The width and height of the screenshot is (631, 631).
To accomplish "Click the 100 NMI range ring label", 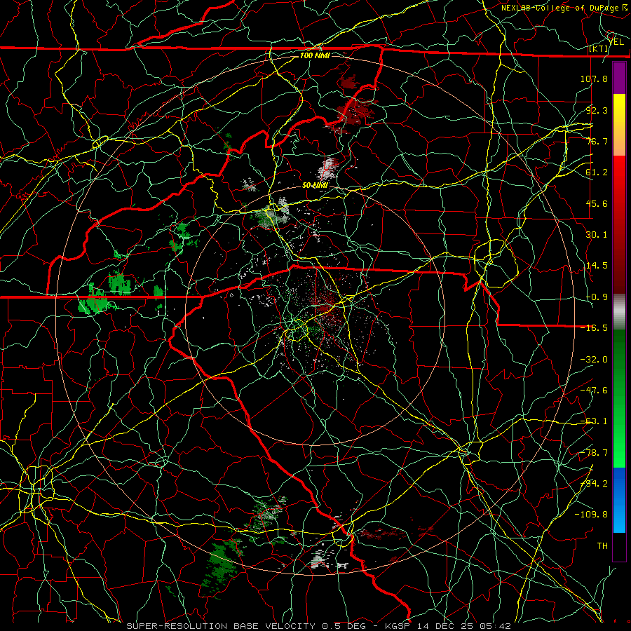I will pyautogui.click(x=315, y=55).
